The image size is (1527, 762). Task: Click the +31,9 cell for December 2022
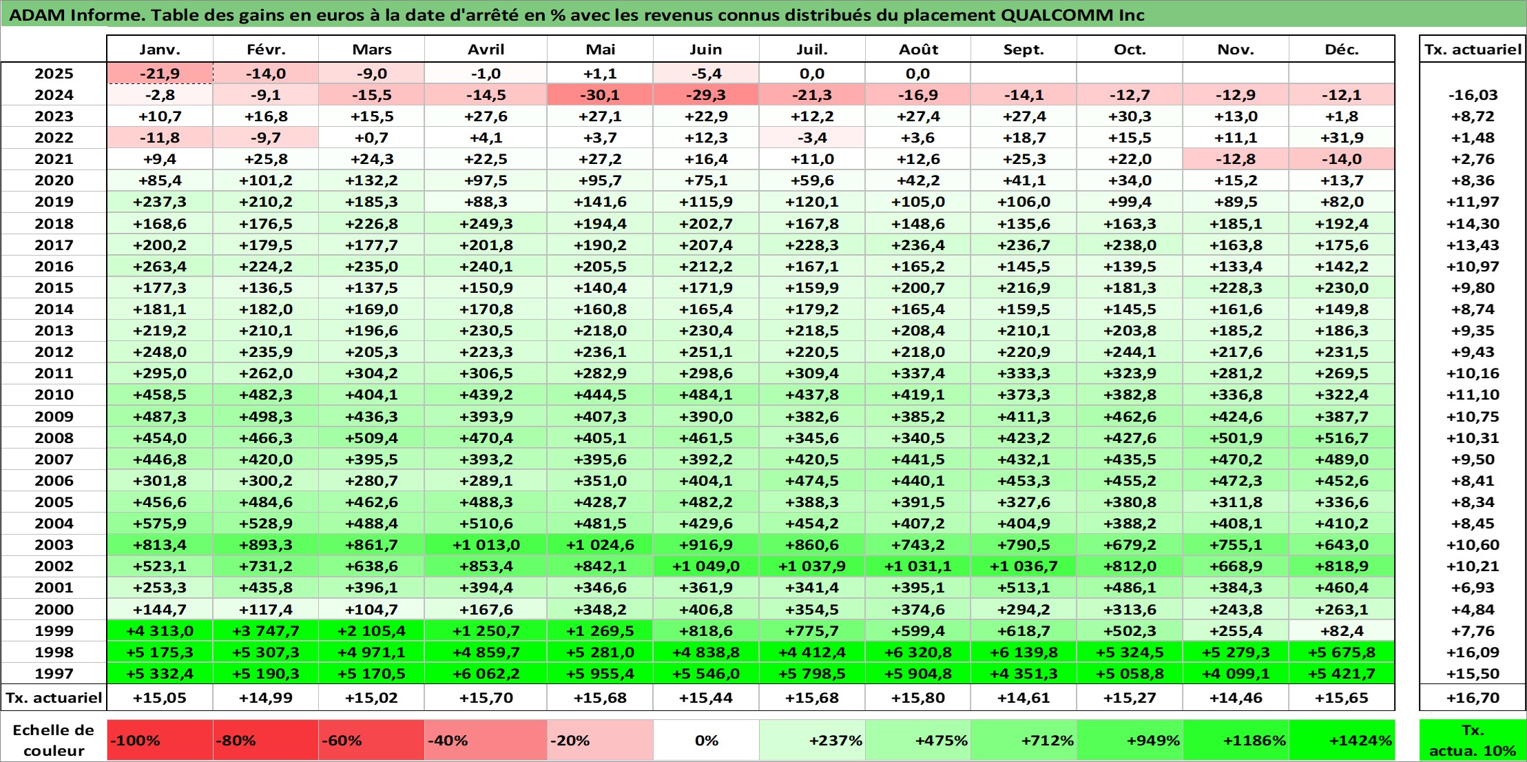coord(1342,137)
